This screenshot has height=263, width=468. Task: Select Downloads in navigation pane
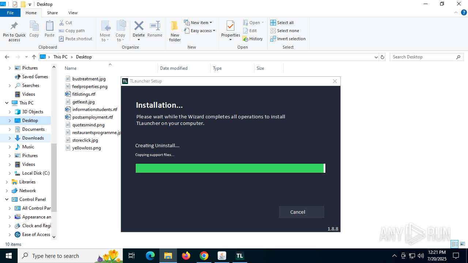point(33,138)
